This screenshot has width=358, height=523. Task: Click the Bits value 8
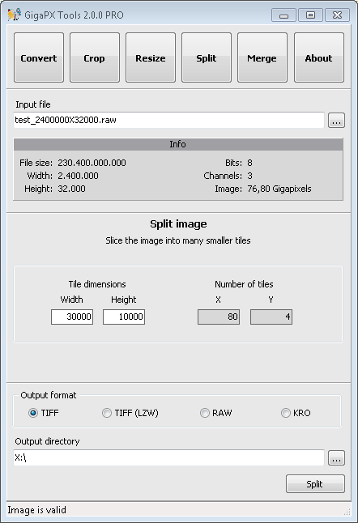pyautogui.click(x=249, y=163)
